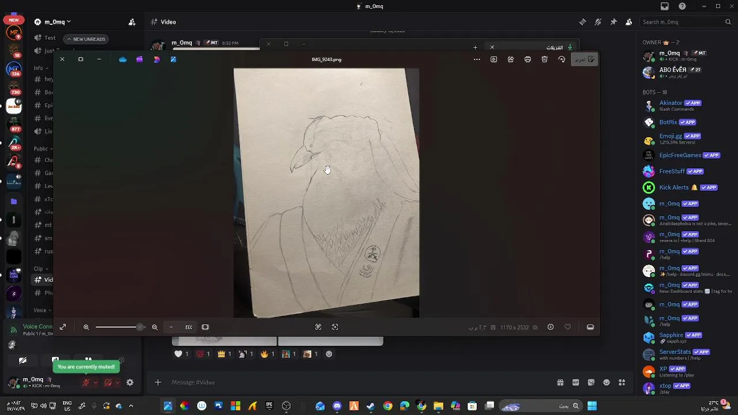This screenshot has width=738, height=415.
Task: Toggle the filmstrip view in Photos
Action: click(590, 327)
